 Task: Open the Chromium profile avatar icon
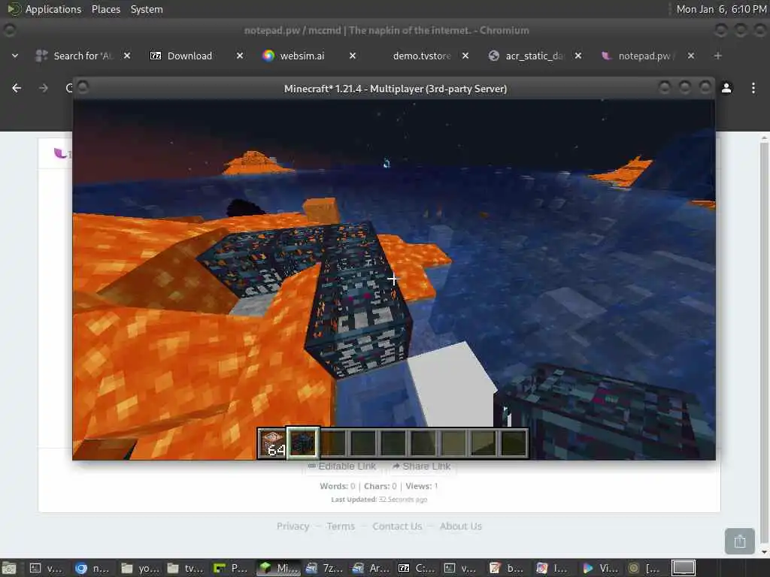[726, 88]
